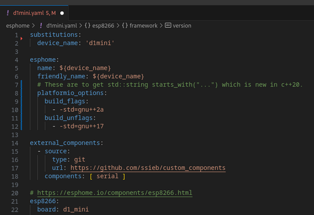The height and width of the screenshot is (215, 314).
Task: Click the 'board' key on line 22
Action: click(47, 210)
